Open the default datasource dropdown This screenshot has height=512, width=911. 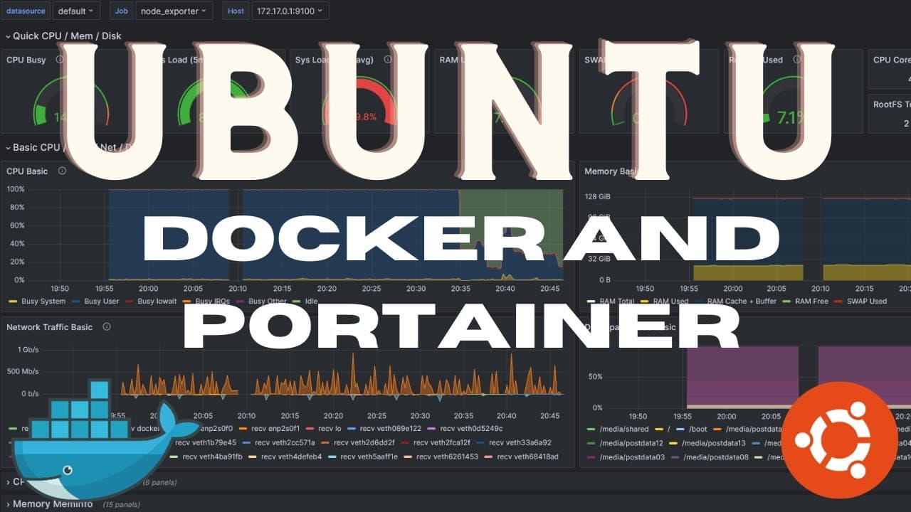(76, 11)
